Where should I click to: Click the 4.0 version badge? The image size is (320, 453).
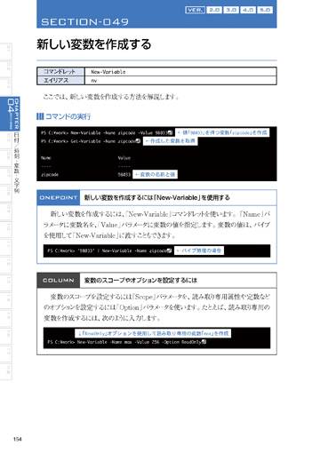pyautogui.click(x=248, y=10)
